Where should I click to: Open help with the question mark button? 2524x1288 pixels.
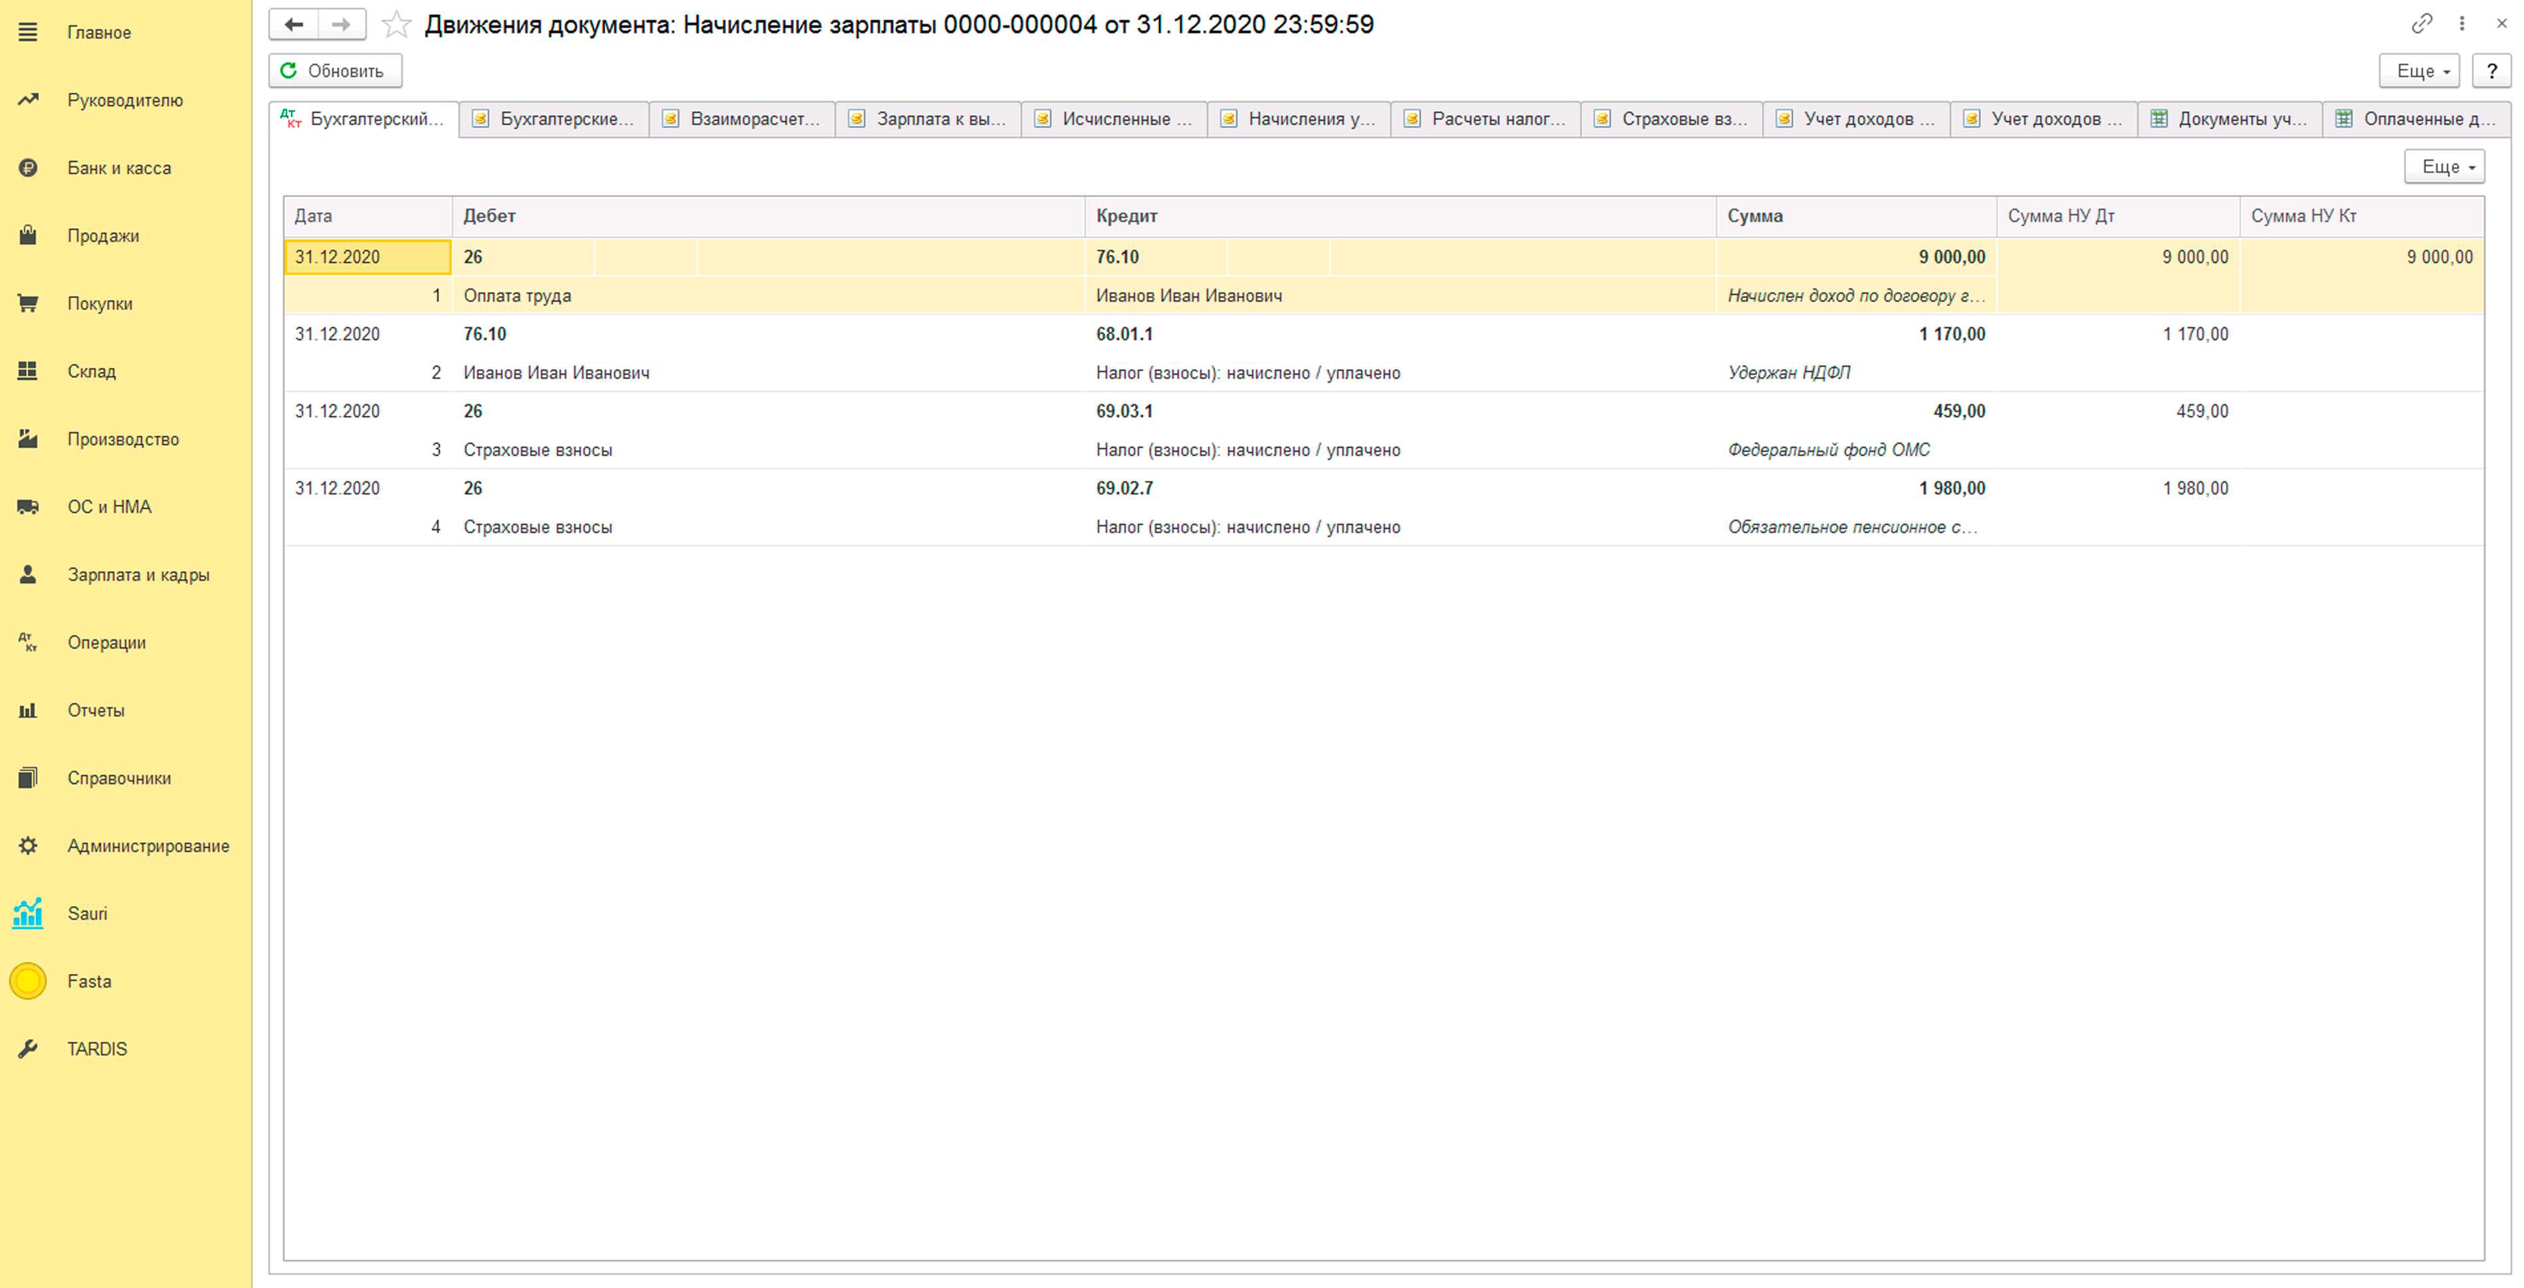(2491, 70)
